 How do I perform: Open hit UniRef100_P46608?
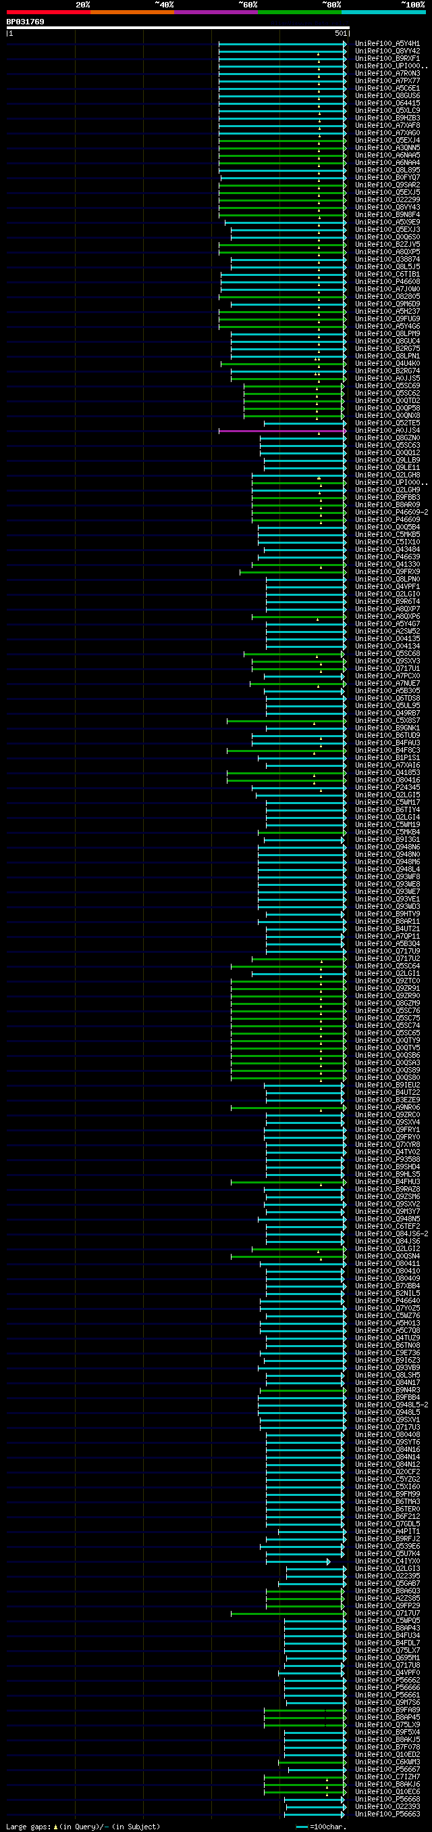(x=387, y=282)
